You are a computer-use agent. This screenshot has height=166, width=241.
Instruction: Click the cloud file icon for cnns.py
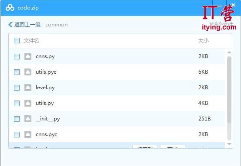click(x=28, y=56)
